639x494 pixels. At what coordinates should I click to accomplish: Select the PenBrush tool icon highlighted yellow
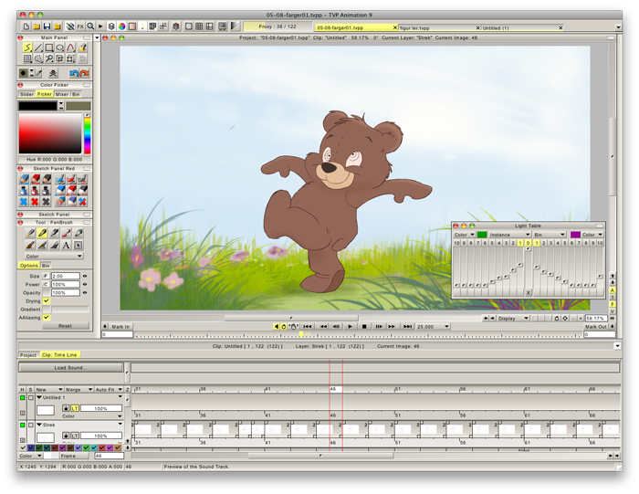click(x=42, y=233)
